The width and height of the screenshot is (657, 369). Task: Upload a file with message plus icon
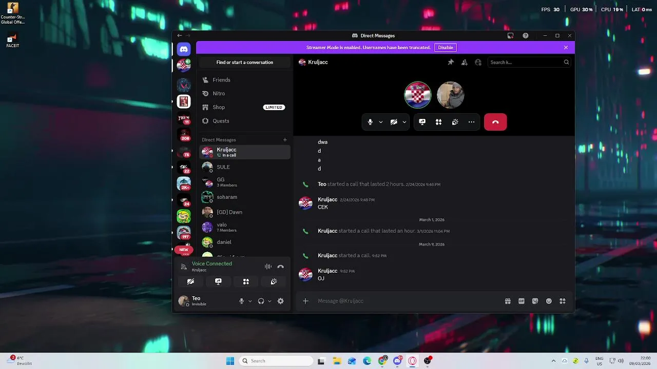(x=305, y=301)
